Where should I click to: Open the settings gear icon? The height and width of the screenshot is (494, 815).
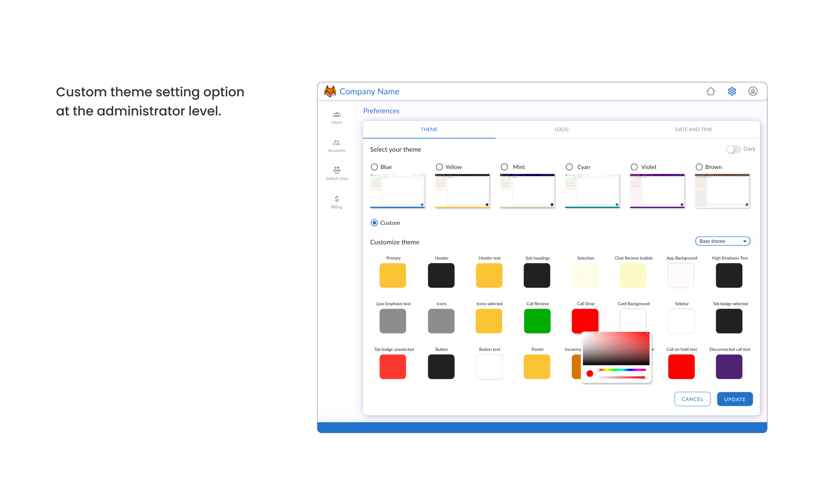(732, 91)
